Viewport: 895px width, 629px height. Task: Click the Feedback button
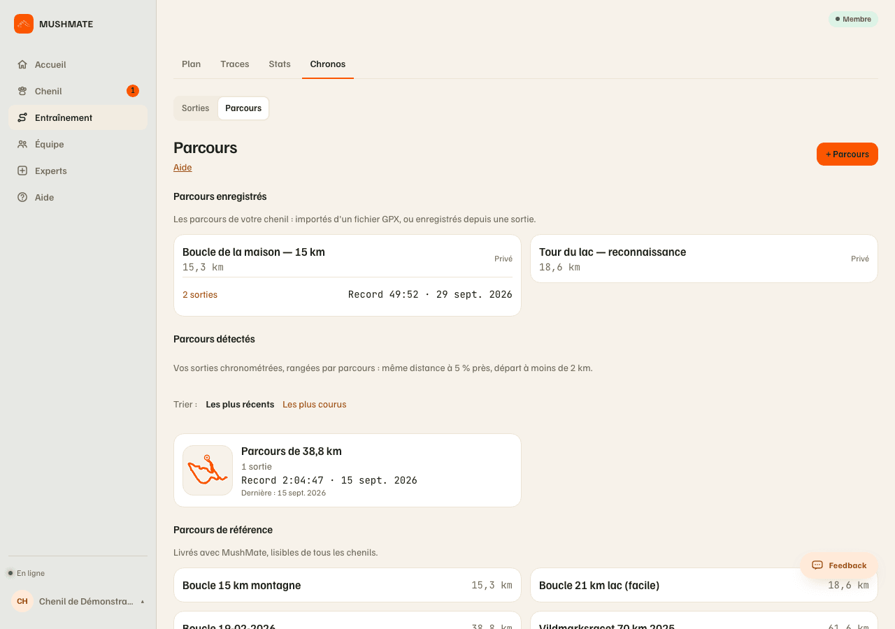[839, 565]
